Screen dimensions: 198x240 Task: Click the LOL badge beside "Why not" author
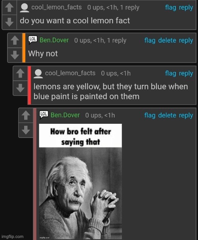[33, 40]
